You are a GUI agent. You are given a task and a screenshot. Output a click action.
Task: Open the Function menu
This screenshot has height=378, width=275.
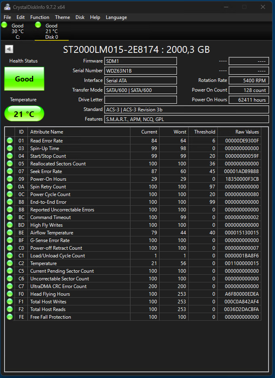pyautogui.click(x=40, y=17)
